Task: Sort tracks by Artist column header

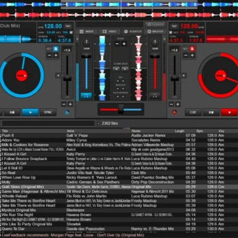Action: 70,131
